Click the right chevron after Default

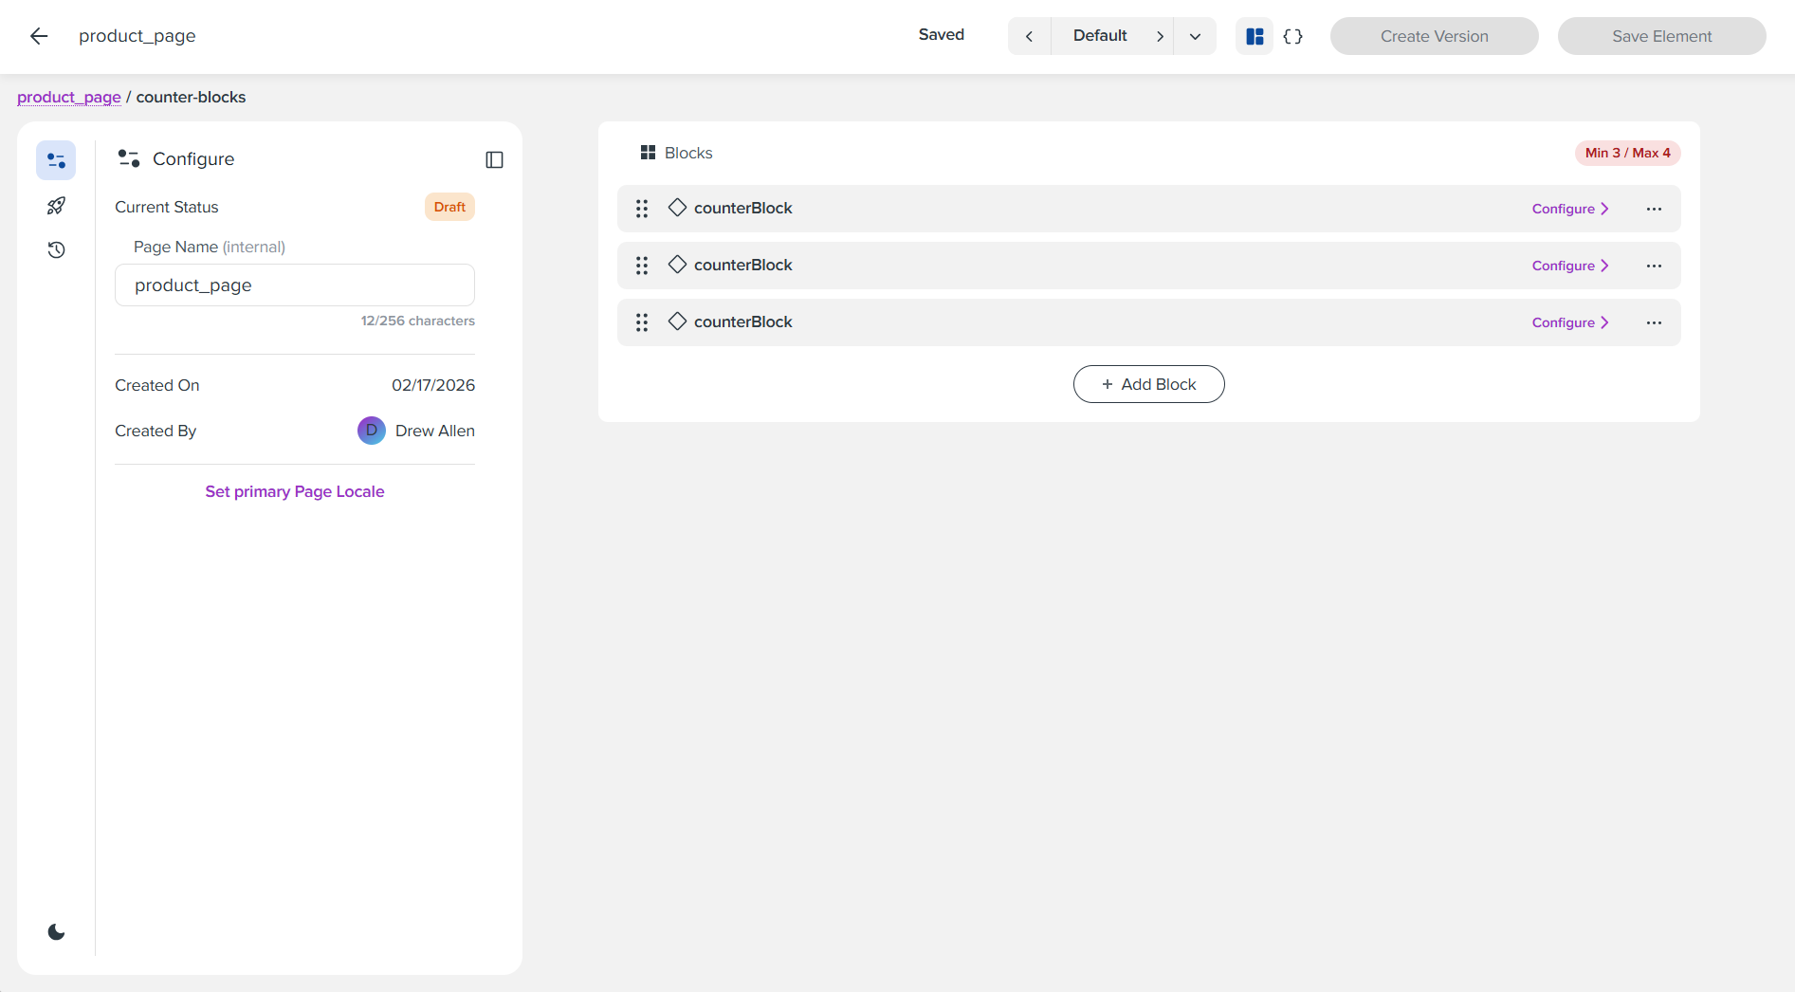click(1160, 35)
